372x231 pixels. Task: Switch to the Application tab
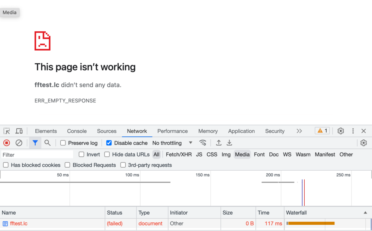tap(241, 131)
